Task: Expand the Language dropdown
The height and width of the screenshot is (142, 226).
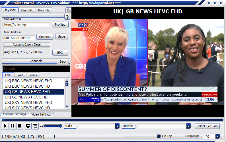Action: [x=217, y=136]
